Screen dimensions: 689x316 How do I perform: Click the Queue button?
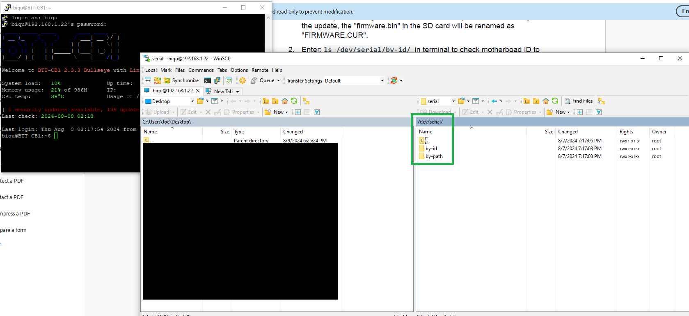(x=263, y=80)
